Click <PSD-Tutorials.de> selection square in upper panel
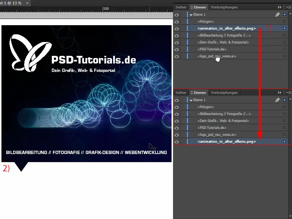The width and height of the screenshot is (292, 219). tap(284, 49)
